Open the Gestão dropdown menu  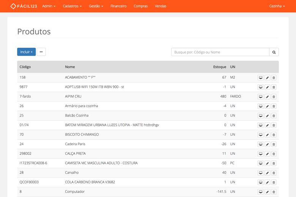(96, 6)
